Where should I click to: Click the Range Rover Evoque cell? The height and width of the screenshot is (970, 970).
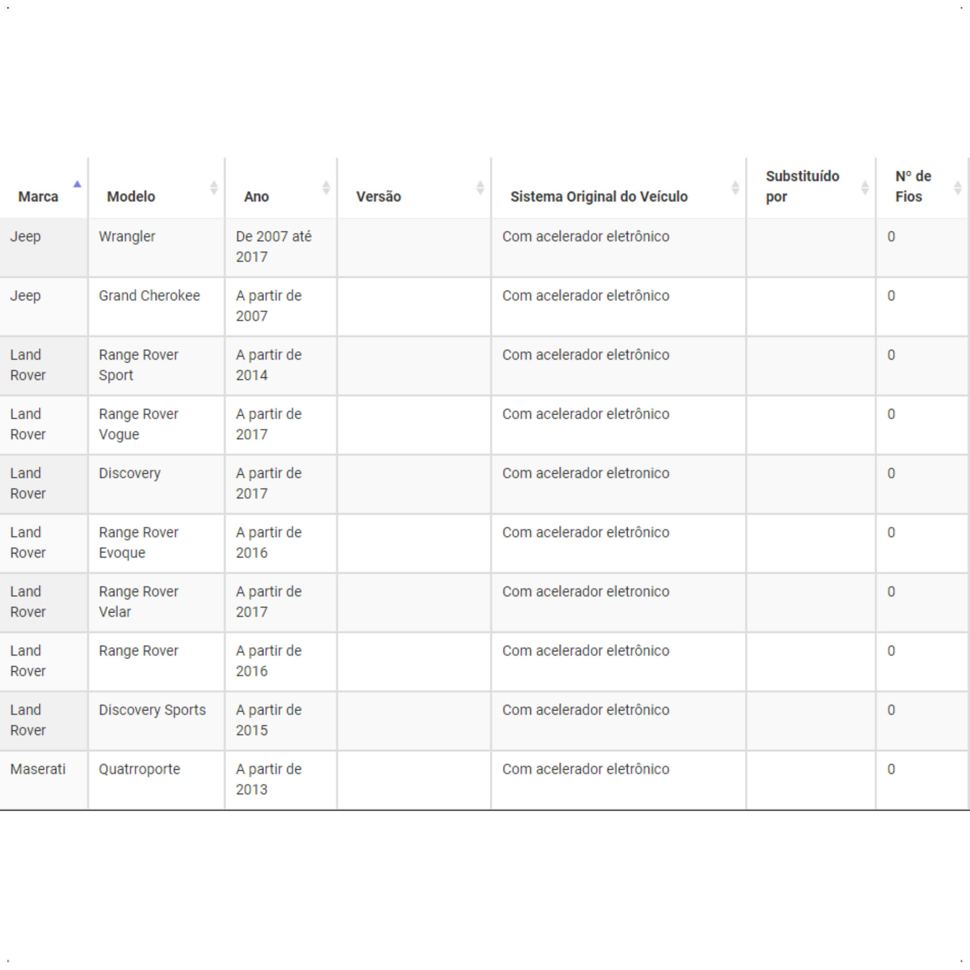click(x=157, y=544)
